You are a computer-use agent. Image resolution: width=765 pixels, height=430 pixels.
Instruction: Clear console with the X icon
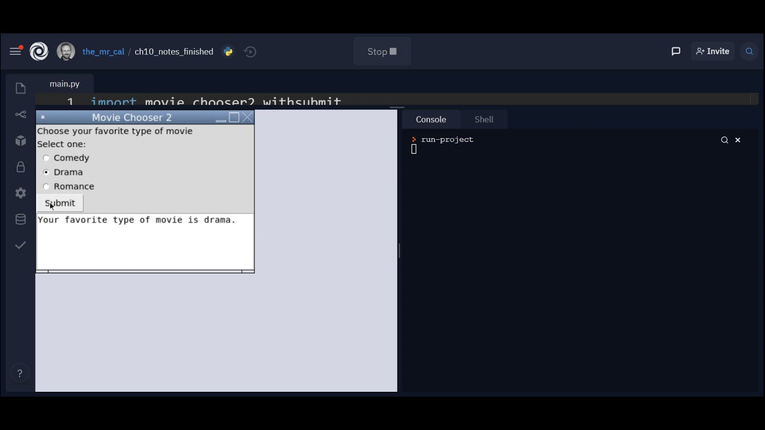tap(738, 140)
